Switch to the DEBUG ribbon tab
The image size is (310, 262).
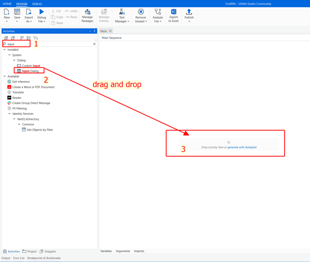(x=37, y=4)
